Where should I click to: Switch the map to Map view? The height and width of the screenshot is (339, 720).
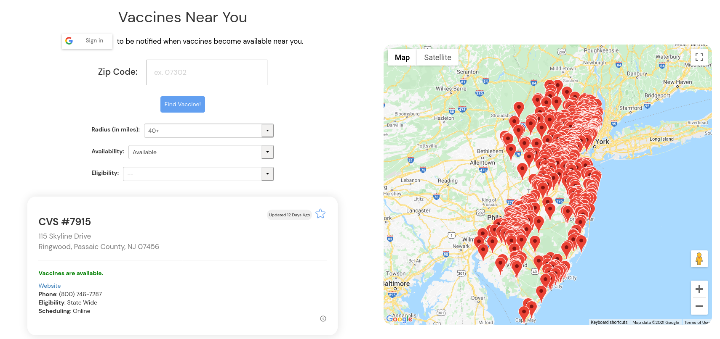click(402, 58)
